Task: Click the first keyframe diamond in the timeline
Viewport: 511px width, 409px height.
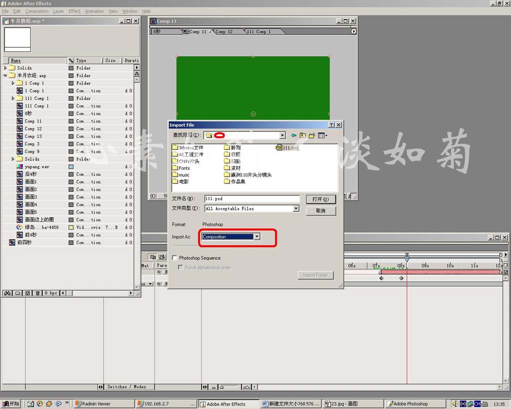Action: (381, 278)
